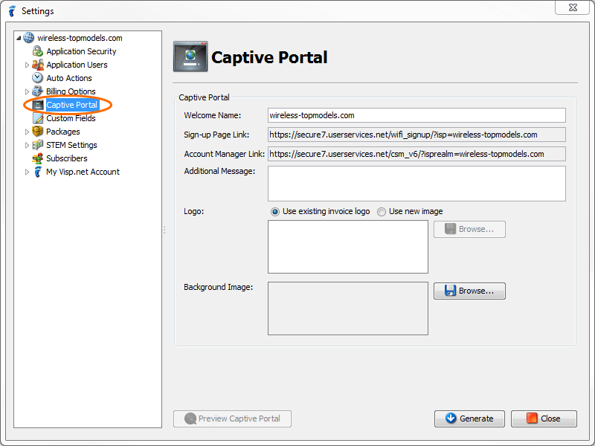The width and height of the screenshot is (595, 446).
Task: Expand the Billing Options node
Action: click(x=27, y=91)
